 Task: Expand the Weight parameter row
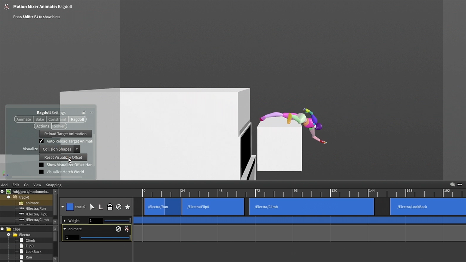64,221
